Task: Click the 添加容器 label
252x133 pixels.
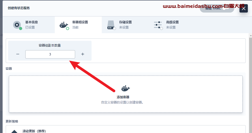Action: [x=123, y=97]
